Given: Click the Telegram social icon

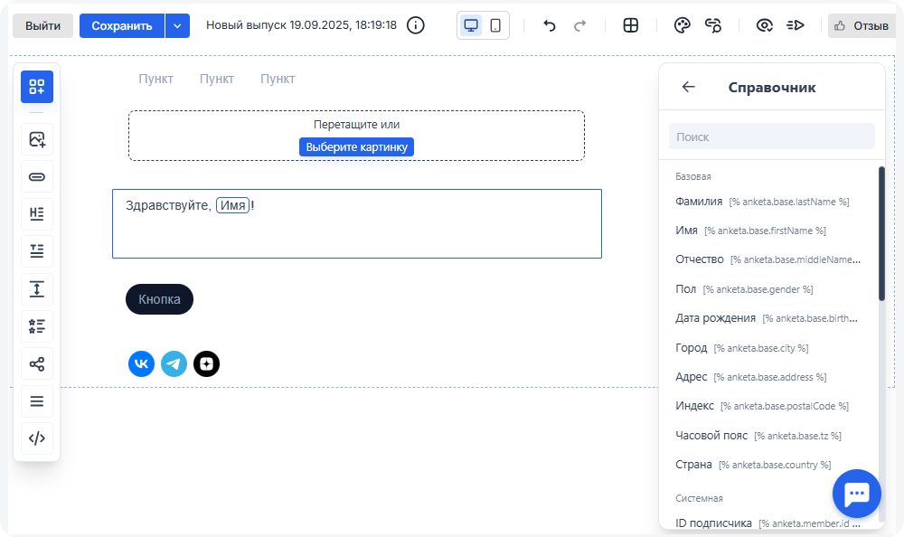Looking at the screenshot, I should point(174,363).
